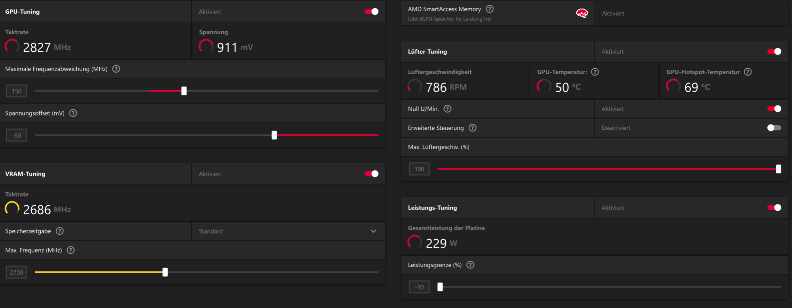Open help icon beside GPU-Temperatur

pyautogui.click(x=595, y=72)
